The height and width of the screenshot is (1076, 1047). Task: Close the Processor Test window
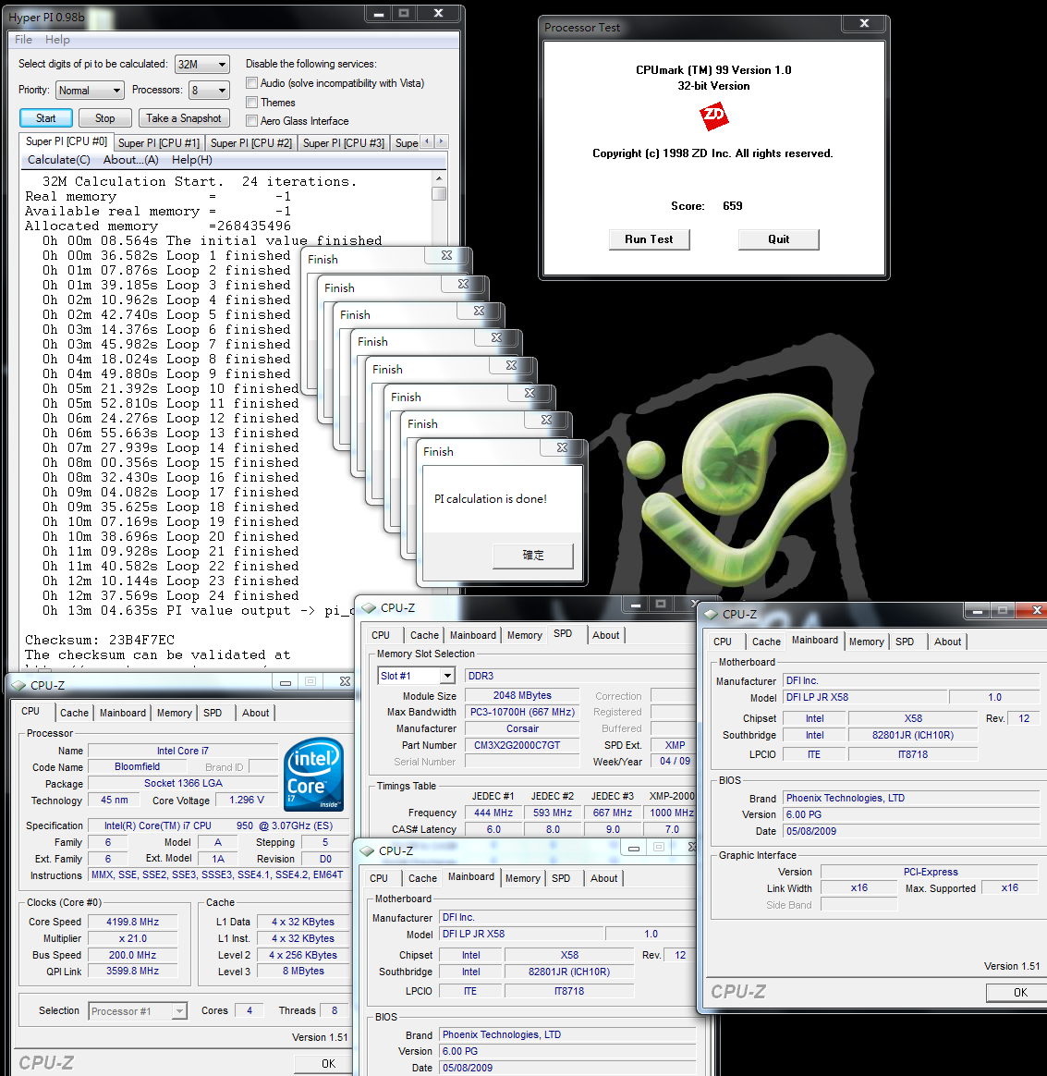[x=865, y=23]
